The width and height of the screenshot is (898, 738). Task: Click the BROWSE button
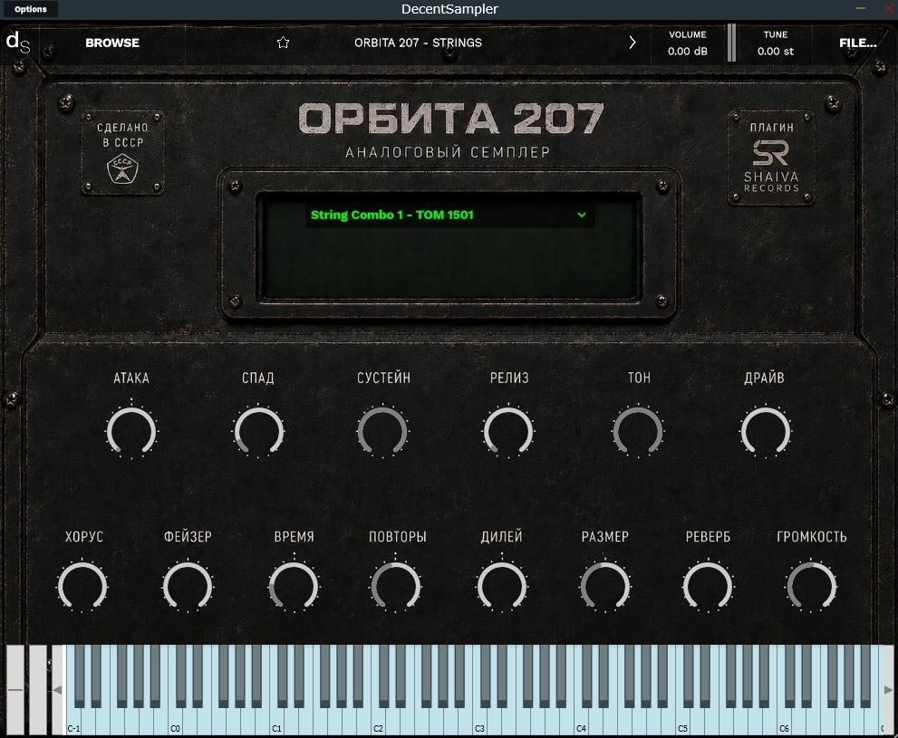point(112,43)
